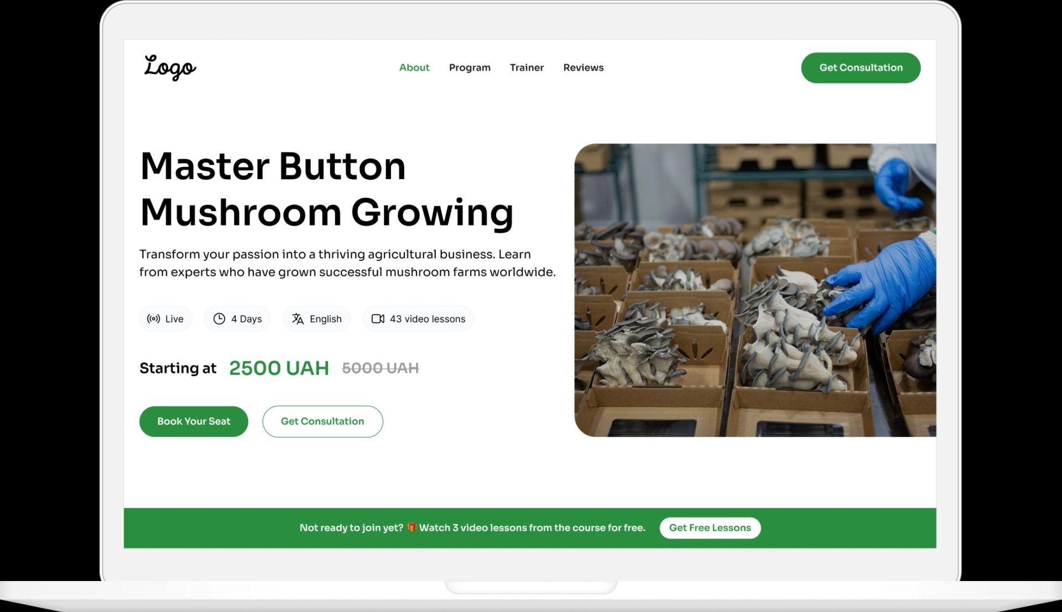Select the 43 video lessons badge
Screen dimensions: 1062x612
pos(418,319)
